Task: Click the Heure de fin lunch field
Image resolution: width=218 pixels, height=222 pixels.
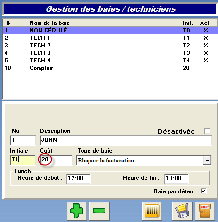Action: coord(177,178)
